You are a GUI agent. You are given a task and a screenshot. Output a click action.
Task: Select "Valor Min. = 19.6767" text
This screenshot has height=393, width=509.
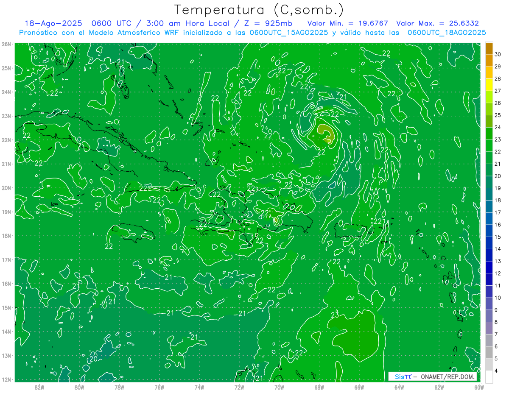[348, 23]
